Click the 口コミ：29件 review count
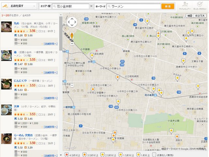The width and height of the screenshot is (209, 157). [x=46, y=114]
